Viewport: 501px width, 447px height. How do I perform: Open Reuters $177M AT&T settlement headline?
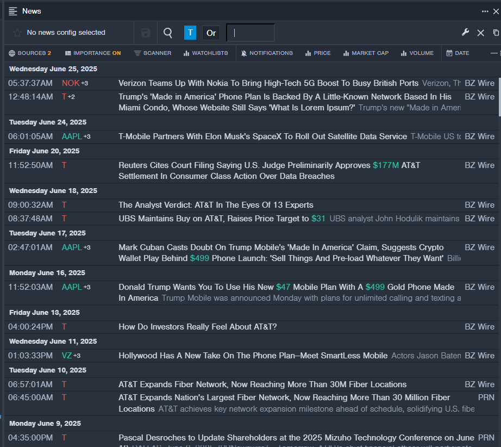(270, 171)
